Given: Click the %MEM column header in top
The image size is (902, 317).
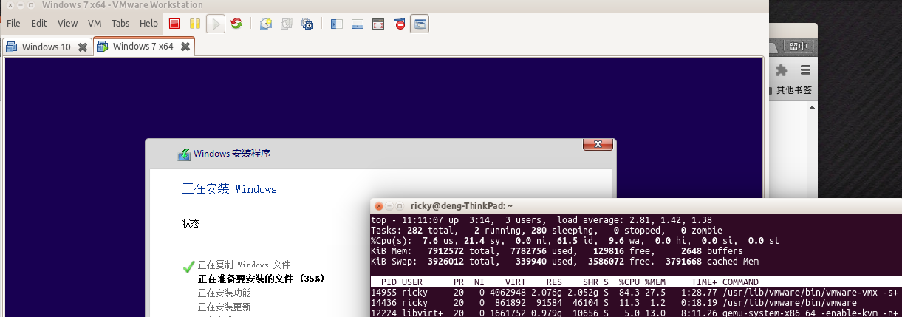Looking at the screenshot, I should click(x=656, y=282).
